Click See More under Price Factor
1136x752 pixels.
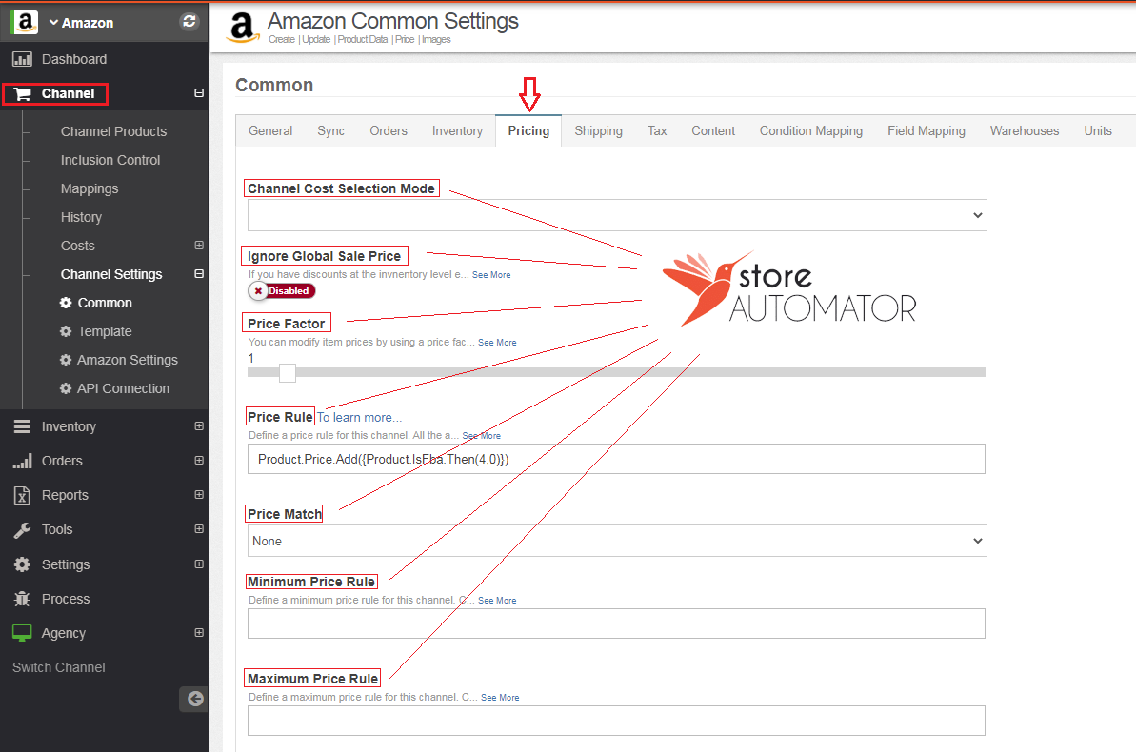pos(497,343)
